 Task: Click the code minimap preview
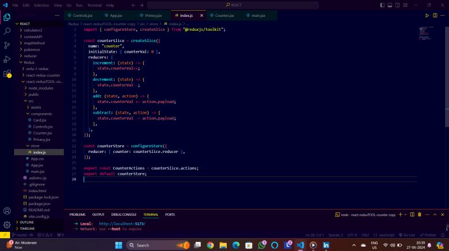(427, 34)
